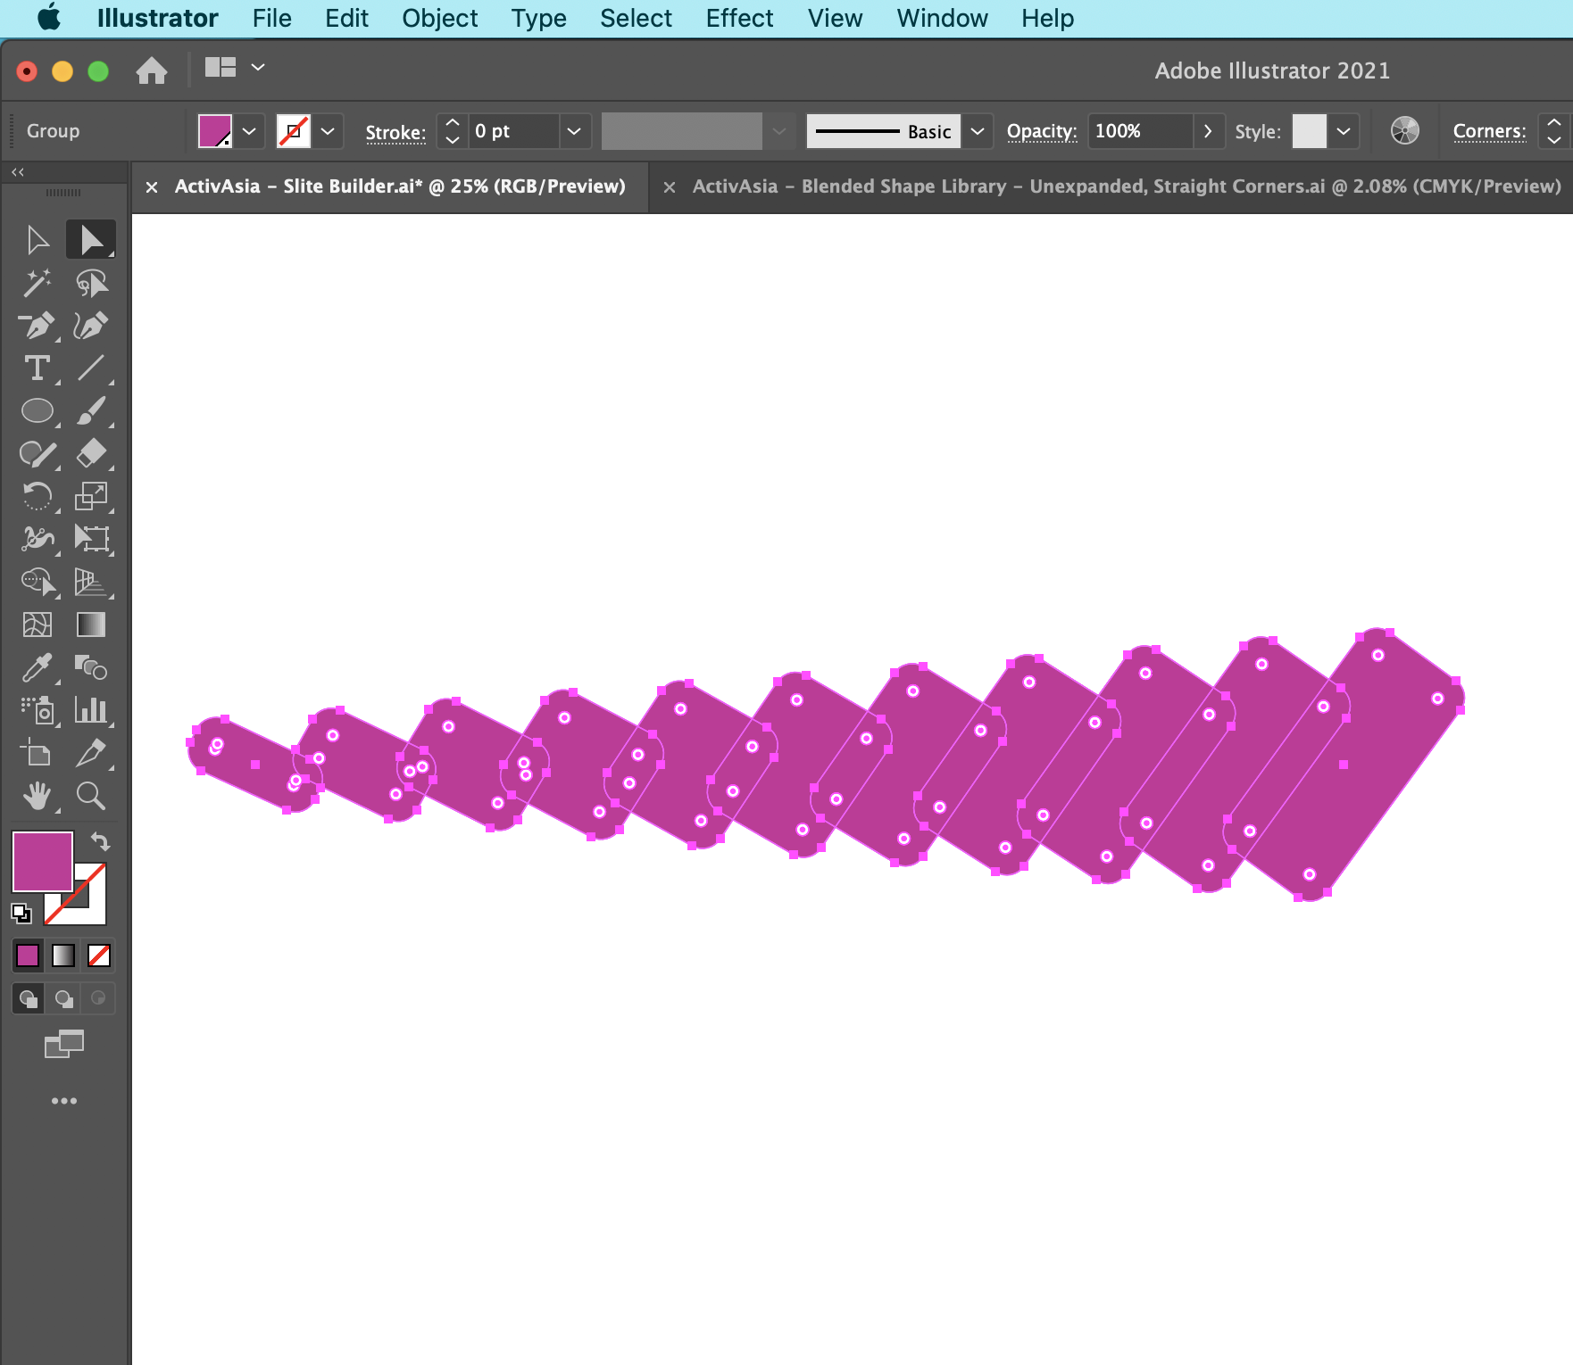This screenshot has width=1573, height=1365.
Task: Open the Object menu
Action: pos(439,18)
